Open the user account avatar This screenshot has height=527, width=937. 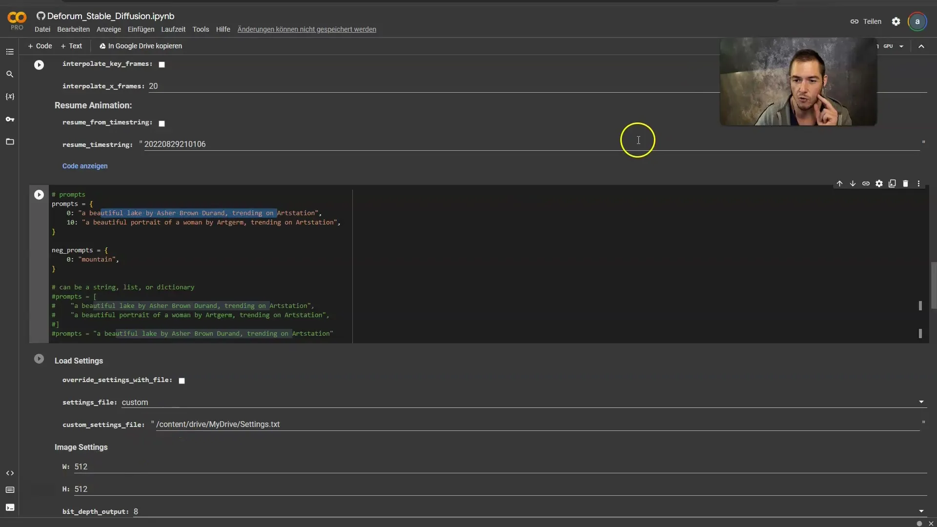click(x=917, y=21)
